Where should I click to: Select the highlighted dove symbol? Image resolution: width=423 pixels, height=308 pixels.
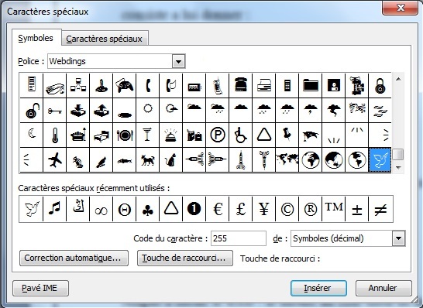point(380,159)
